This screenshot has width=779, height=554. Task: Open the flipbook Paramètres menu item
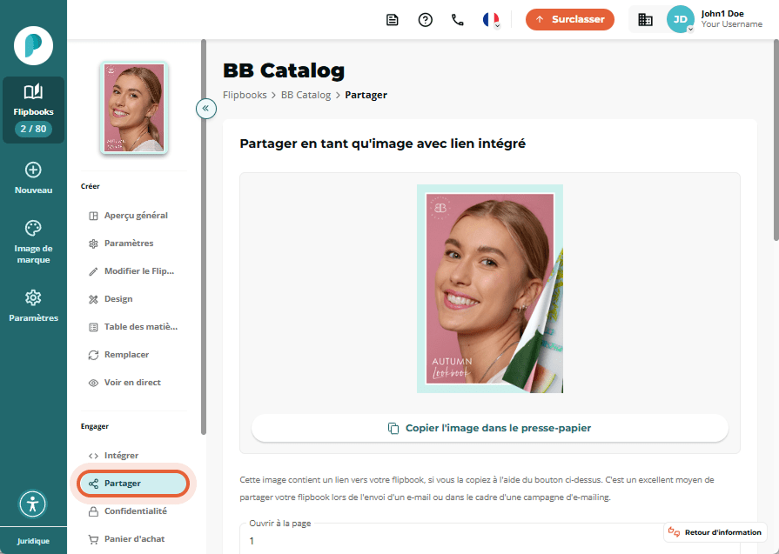point(133,244)
